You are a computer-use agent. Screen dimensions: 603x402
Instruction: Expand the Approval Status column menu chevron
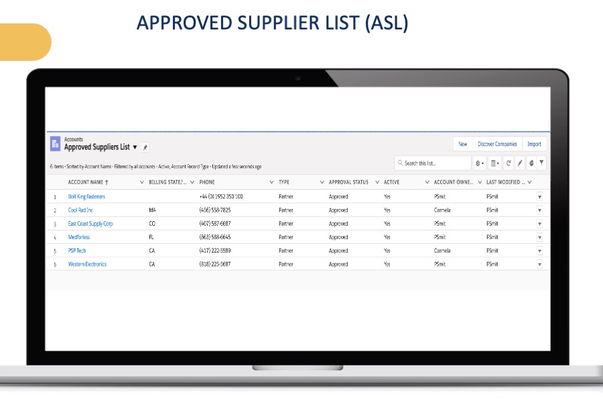(x=377, y=182)
